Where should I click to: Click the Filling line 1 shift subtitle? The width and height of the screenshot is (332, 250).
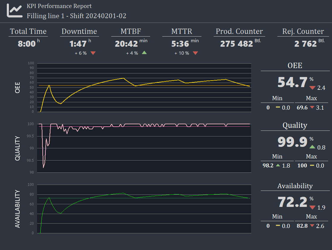click(77, 16)
